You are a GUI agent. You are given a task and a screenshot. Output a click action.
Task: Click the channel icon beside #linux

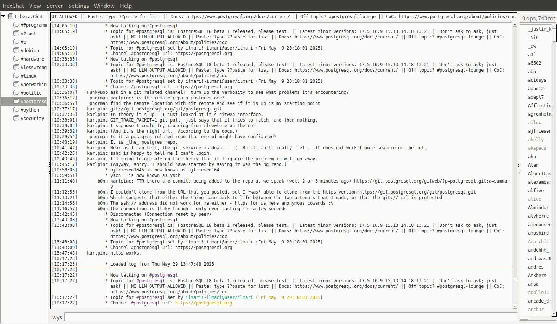[x=16, y=76]
